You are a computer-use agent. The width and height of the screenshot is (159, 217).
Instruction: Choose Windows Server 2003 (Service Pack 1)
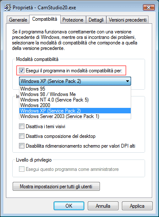[75, 116]
